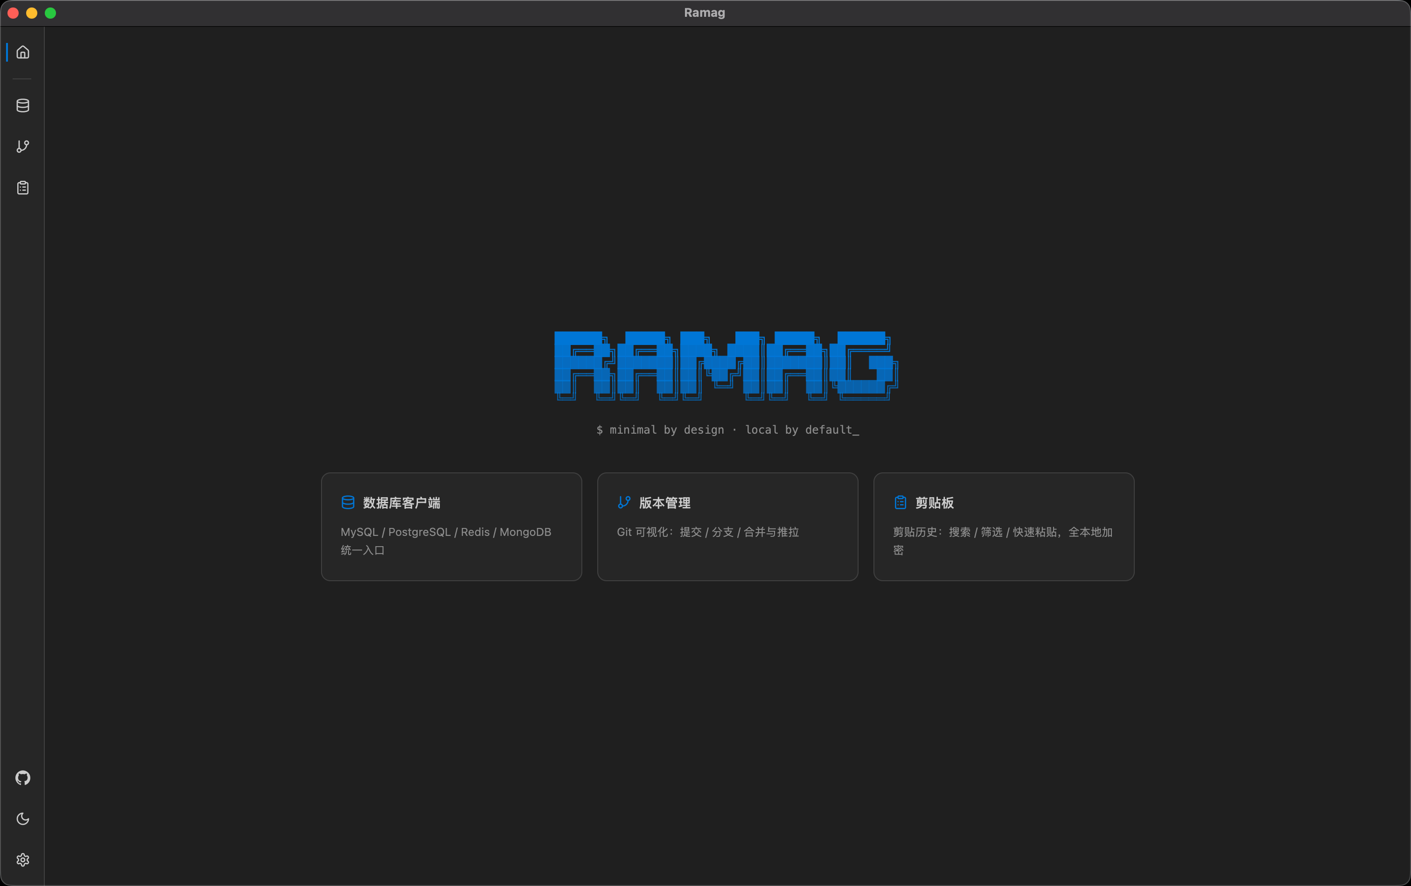The width and height of the screenshot is (1411, 886).
Task: Go to the Home sidebar icon
Action: (23, 52)
